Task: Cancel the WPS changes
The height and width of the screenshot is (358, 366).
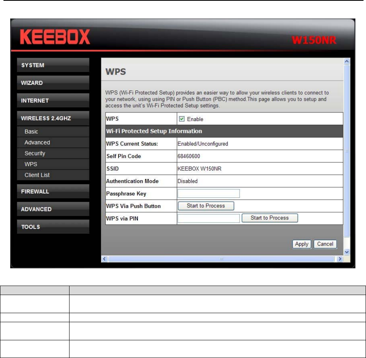Action: tap(325, 244)
